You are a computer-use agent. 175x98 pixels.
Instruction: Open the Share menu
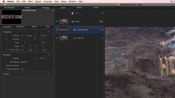pyautogui.click(x=64, y=1)
